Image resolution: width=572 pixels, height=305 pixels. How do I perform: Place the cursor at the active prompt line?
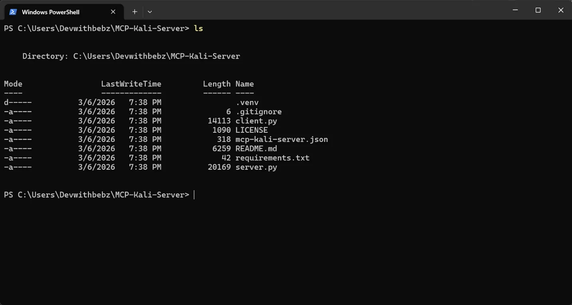195,195
